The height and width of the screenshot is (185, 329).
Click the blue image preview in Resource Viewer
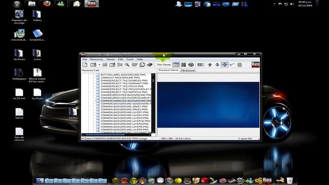tap(208, 105)
